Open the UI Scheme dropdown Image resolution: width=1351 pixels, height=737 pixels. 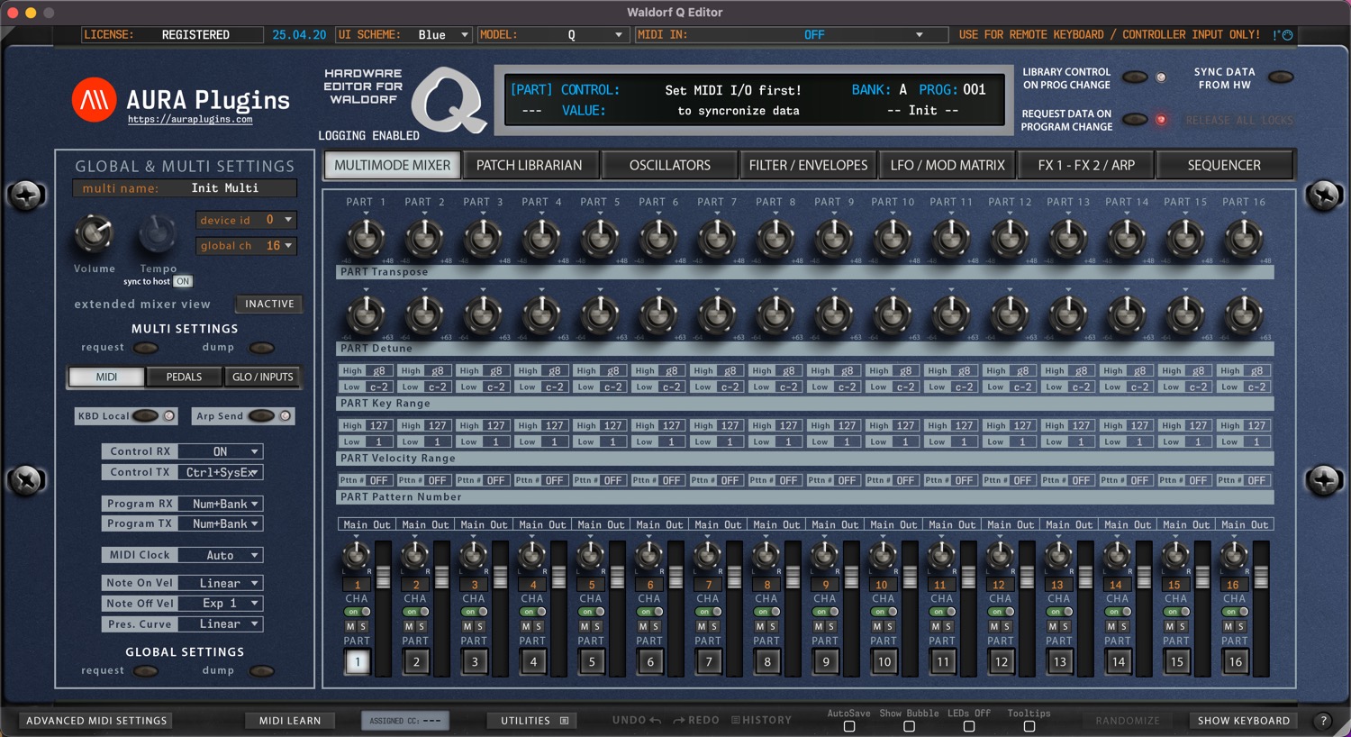403,35
